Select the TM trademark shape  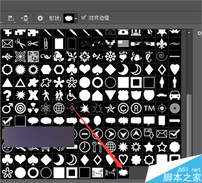[149, 108]
